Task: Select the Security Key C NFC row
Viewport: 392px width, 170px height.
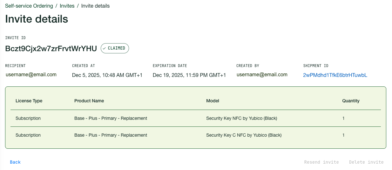Action: pos(244,135)
